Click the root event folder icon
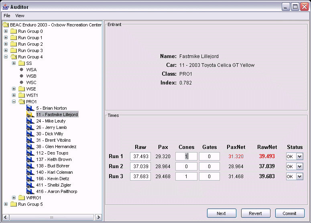 [6, 25]
